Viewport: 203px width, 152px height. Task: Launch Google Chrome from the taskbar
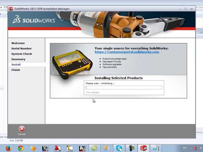point(21,148)
